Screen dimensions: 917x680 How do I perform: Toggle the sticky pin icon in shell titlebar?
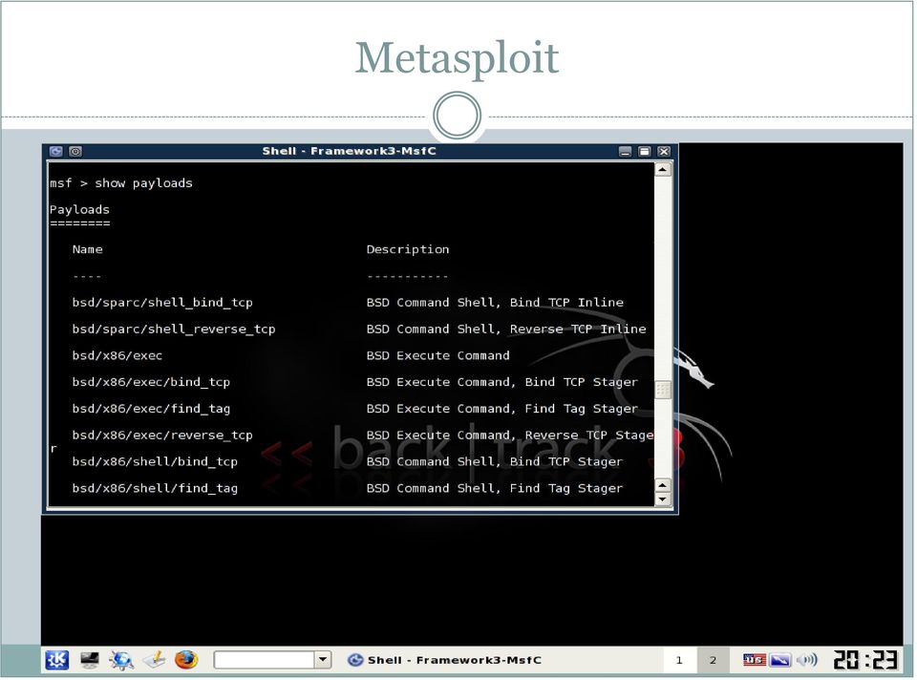[75, 152]
